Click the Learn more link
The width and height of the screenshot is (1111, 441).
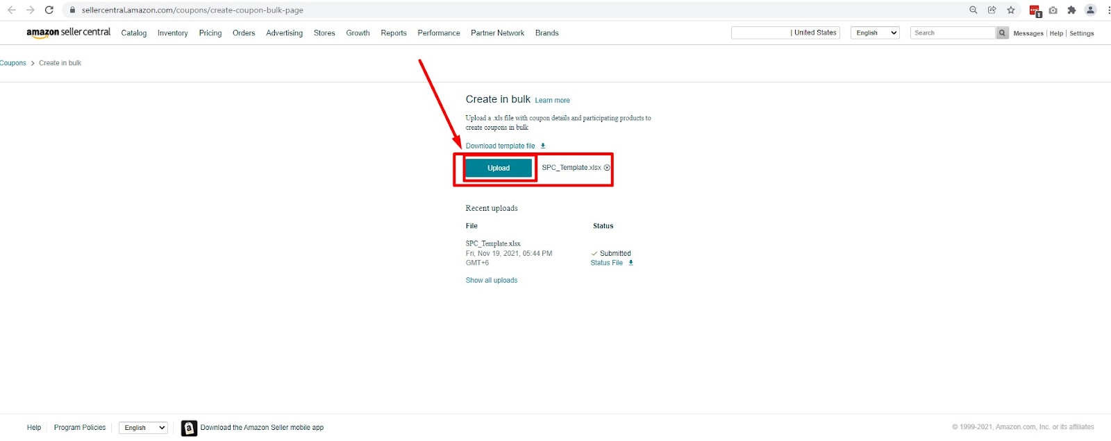click(x=552, y=101)
